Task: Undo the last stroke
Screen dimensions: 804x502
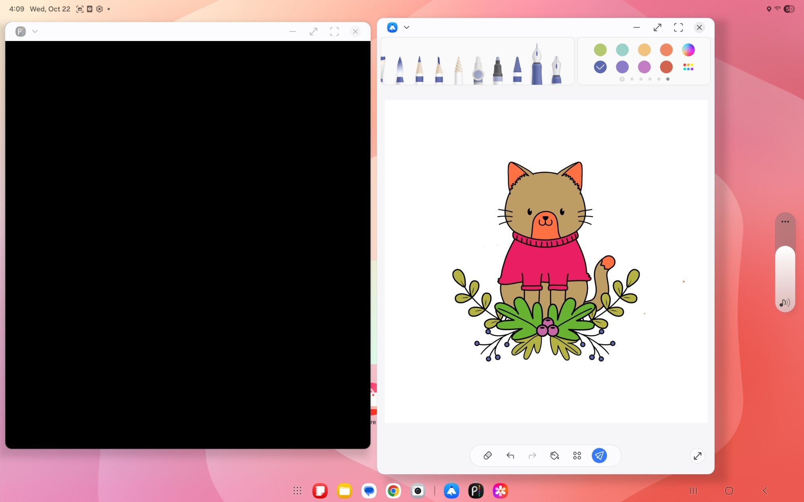Action: pos(510,455)
